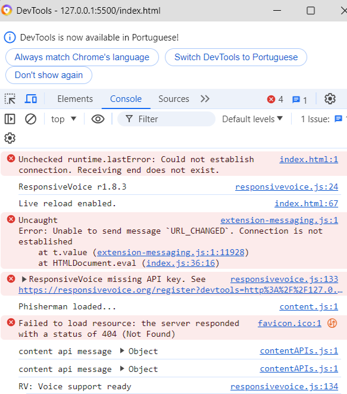Viewport: 347px width, 394px height.
Task: Click the info icon in language notice
Action: click(x=10, y=38)
